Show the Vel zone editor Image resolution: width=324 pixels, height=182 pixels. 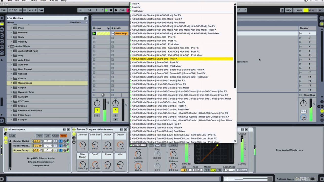pos(47,136)
